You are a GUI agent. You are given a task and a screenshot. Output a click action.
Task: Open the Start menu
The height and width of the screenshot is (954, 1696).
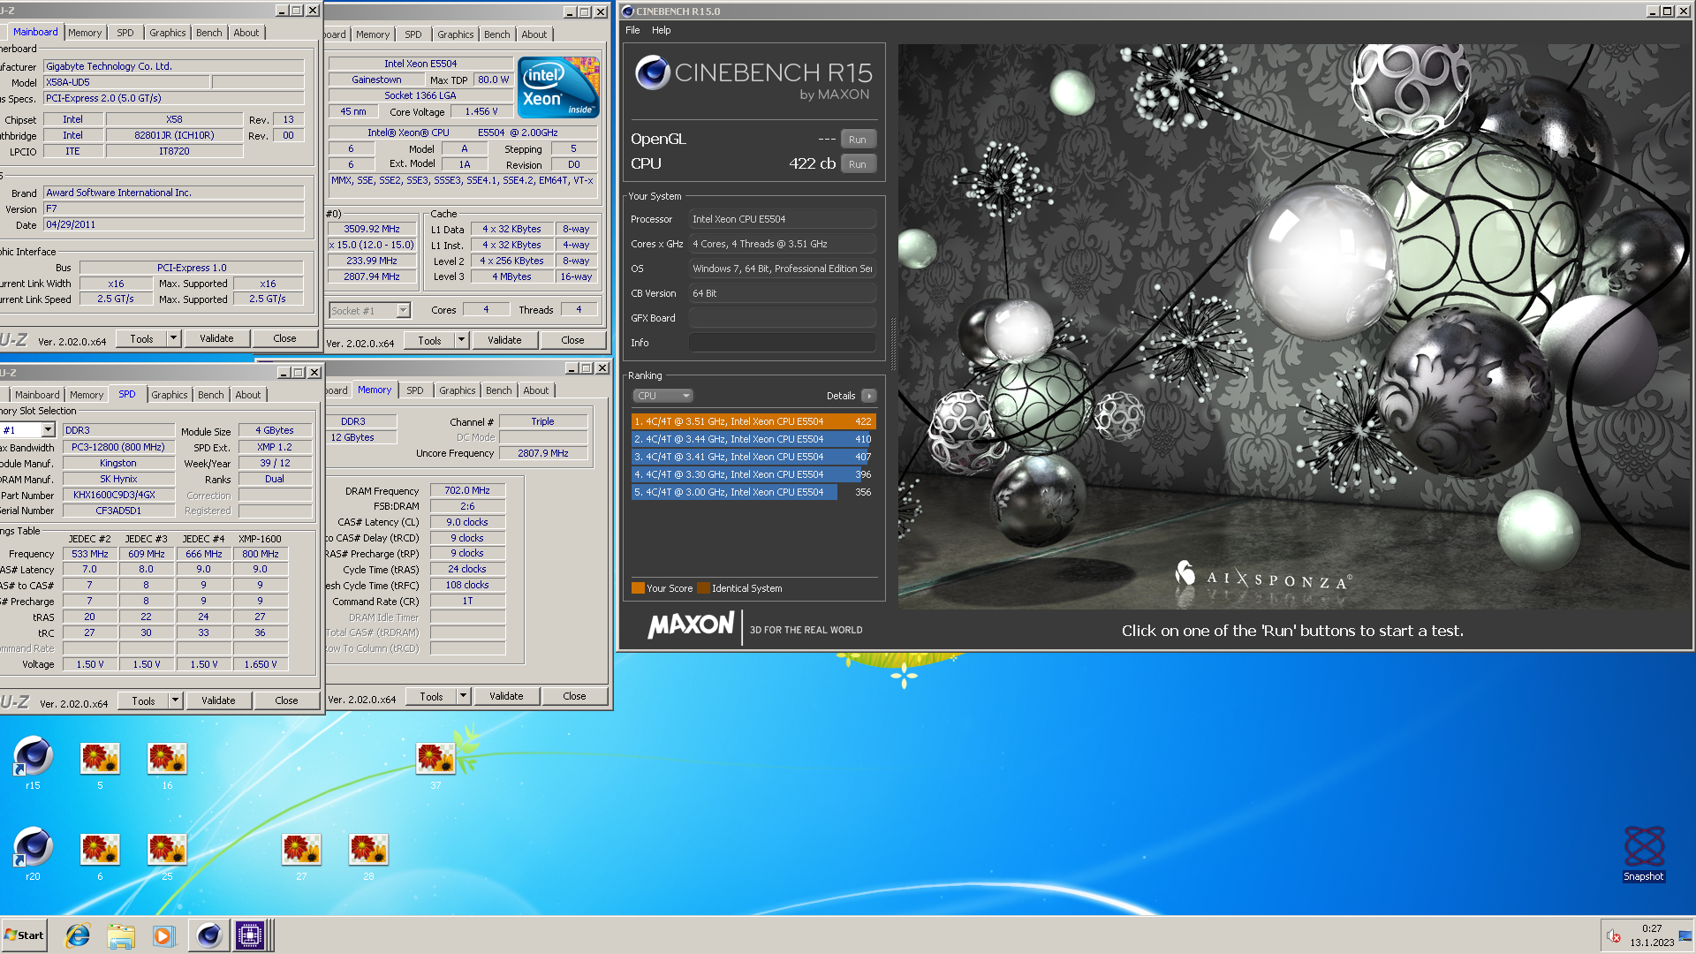[24, 935]
